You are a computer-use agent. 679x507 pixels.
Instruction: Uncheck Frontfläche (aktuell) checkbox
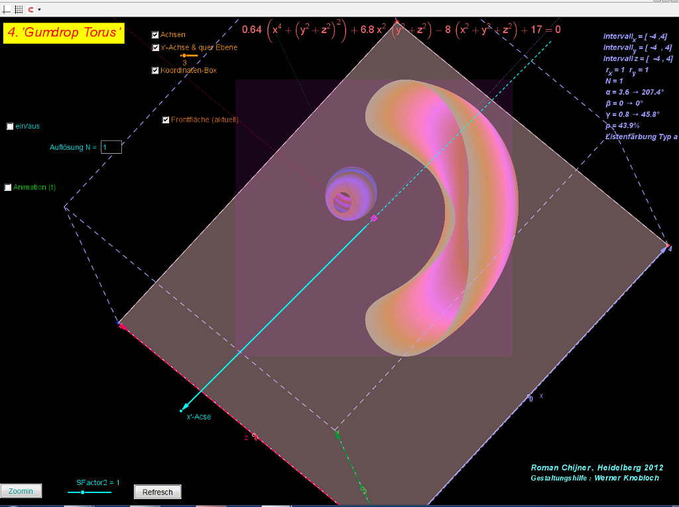(166, 120)
